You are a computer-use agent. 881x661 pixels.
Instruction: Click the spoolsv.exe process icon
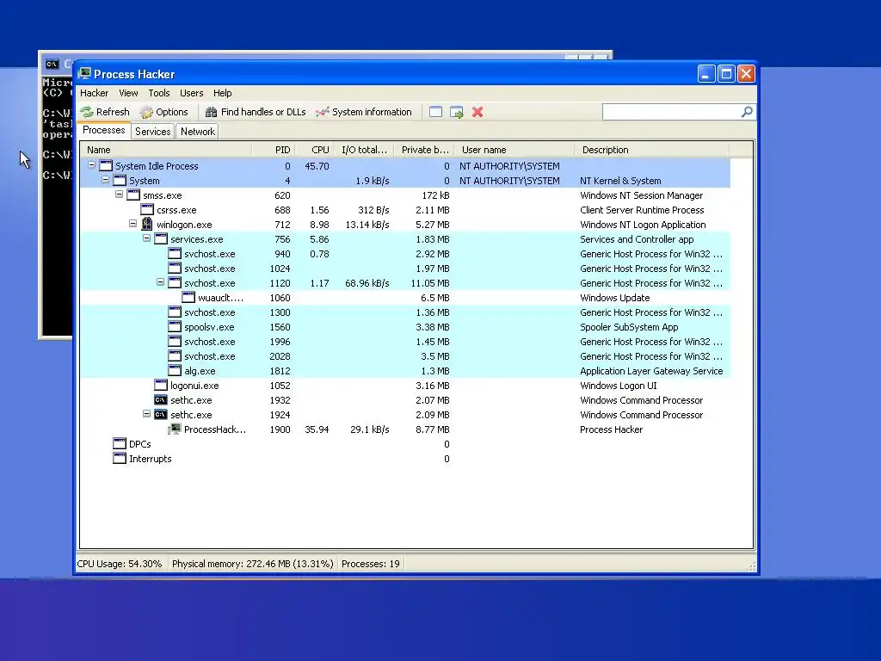pyautogui.click(x=175, y=326)
